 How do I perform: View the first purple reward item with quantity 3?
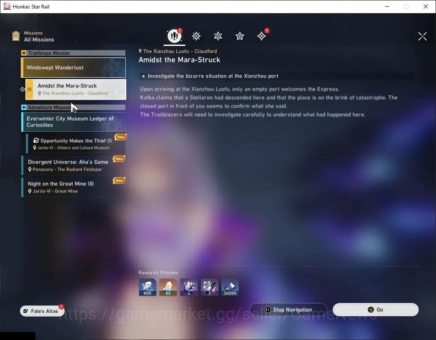[x=189, y=287]
